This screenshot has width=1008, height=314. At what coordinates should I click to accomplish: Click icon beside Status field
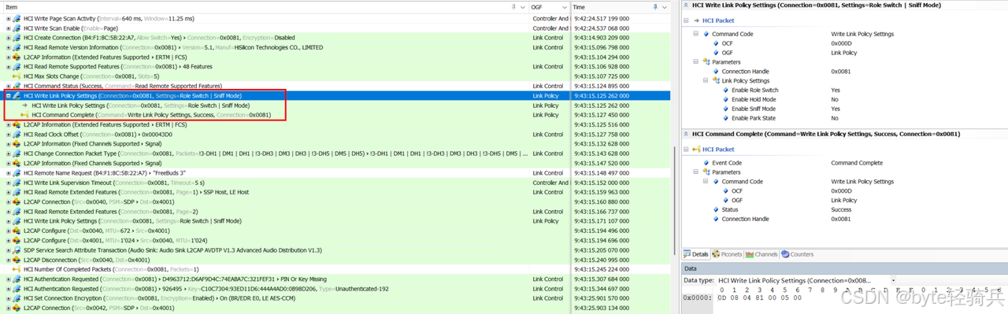(x=716, y=210)
